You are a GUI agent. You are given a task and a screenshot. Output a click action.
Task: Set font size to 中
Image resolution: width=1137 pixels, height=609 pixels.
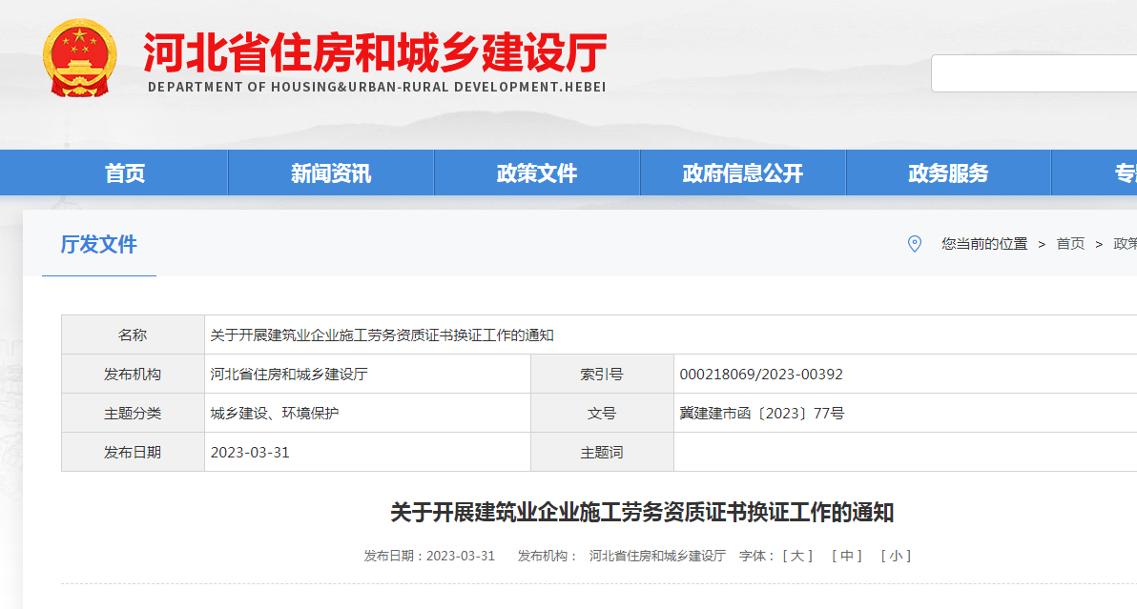click(846, 556)
